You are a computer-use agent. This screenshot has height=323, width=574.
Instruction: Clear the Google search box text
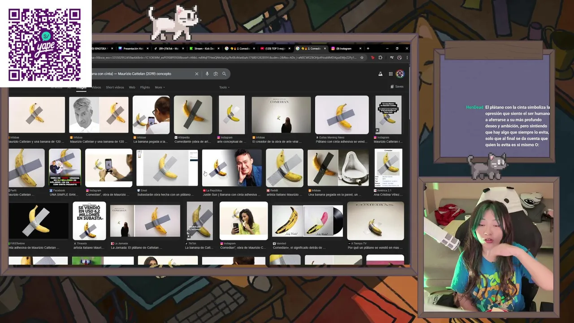[x=196, y=74]
